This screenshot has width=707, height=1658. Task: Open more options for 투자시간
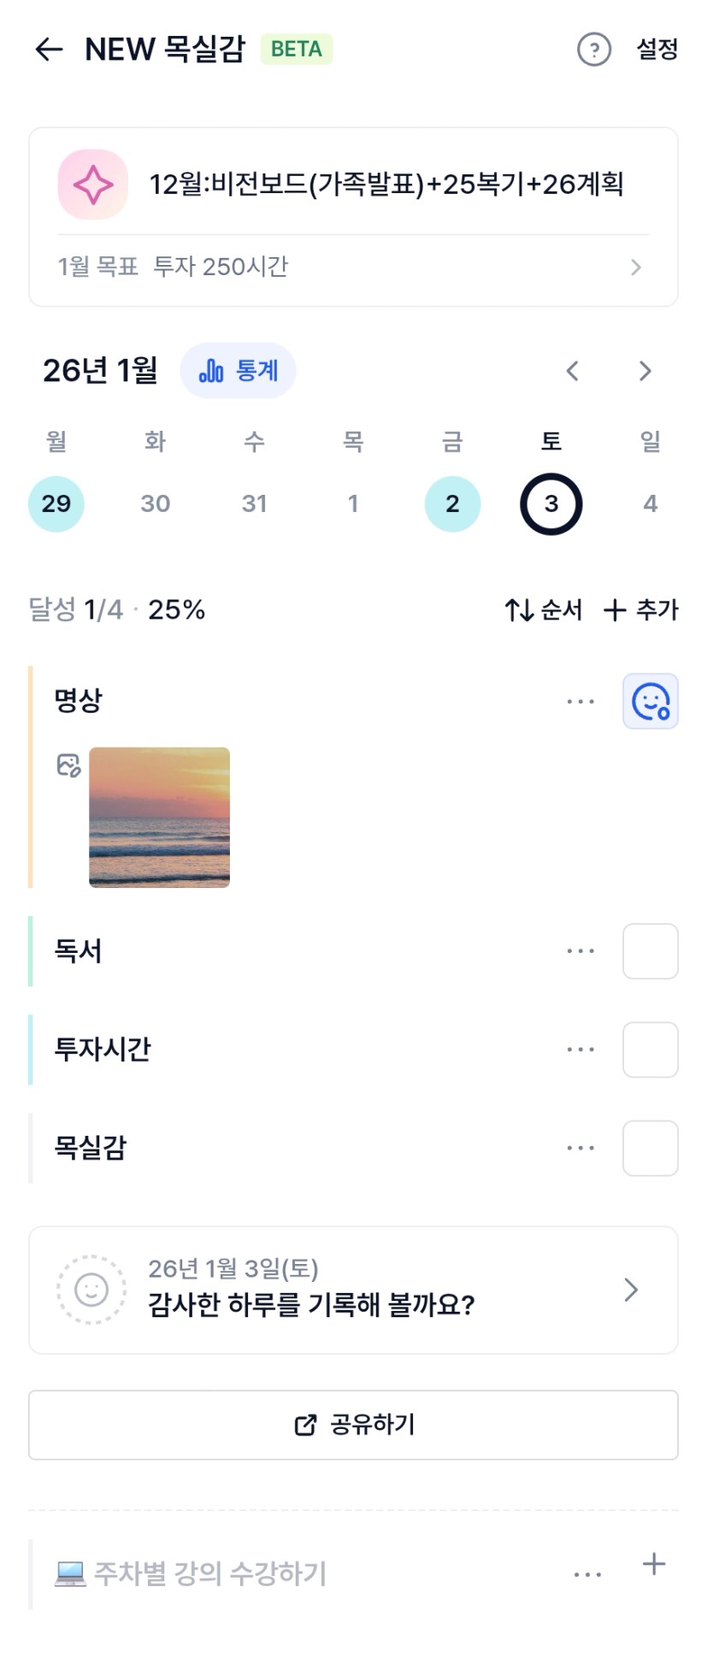(x=580, y=1049)
